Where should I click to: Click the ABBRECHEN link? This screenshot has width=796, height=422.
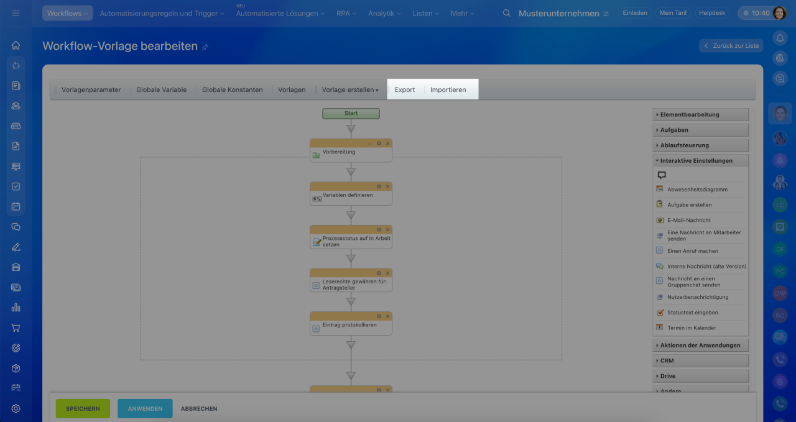[199, 408]
